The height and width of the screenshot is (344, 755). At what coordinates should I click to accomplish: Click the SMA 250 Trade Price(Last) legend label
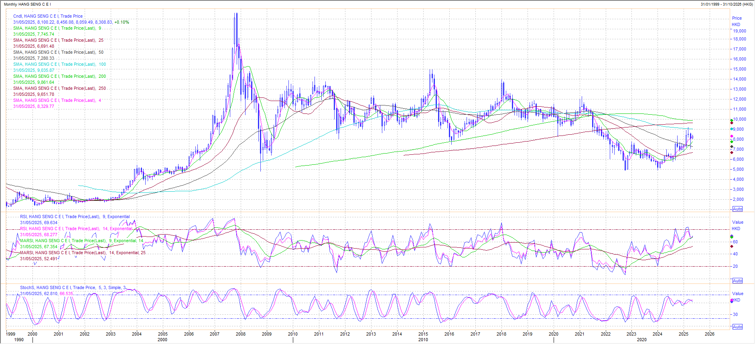[59, 89]
